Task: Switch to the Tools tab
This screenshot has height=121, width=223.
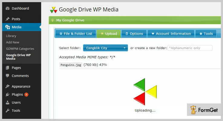Action: pos(206,34)
